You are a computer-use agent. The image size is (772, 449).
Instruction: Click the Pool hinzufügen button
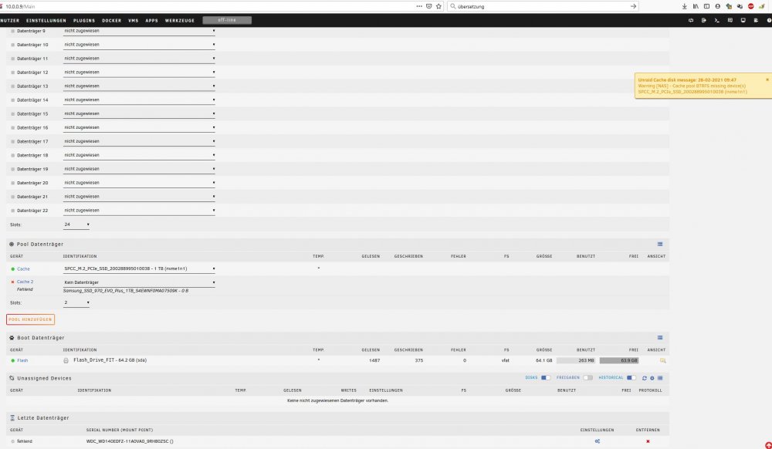[31, 319]
